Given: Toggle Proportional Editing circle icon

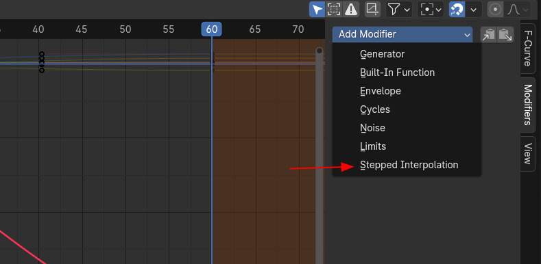Looking at the screenshot, I should 496,10.
